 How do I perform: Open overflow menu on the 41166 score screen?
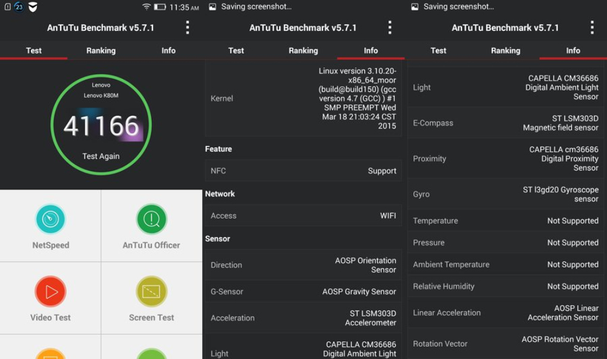tap(188, 27)
